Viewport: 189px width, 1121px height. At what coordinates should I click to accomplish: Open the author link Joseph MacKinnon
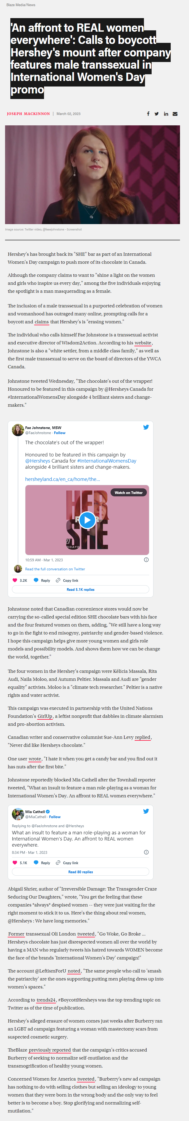click(28, 114)
